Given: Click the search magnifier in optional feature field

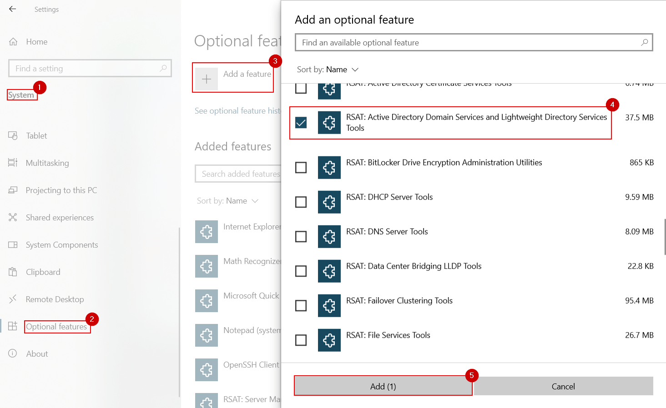Looking at the screenshot, I should click(x=644, y=42).
